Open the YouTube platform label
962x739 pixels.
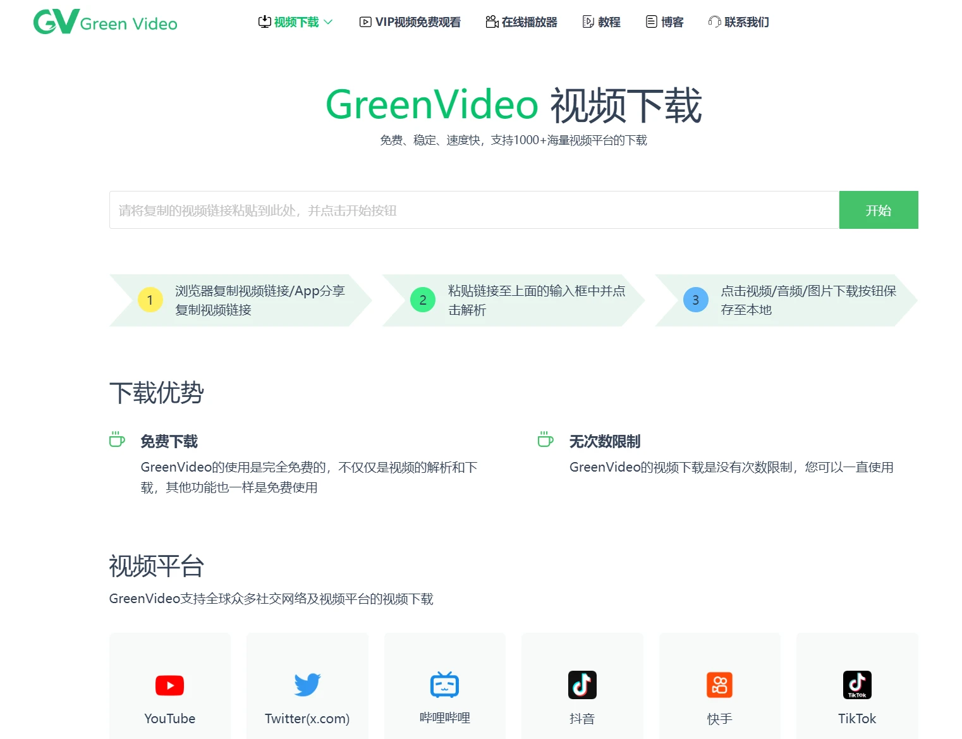coord(170,719)
